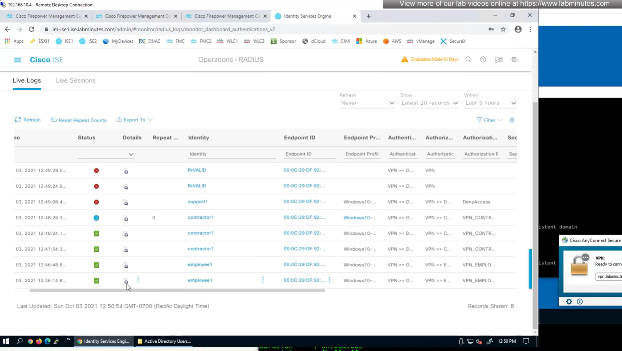
Task: Click the Identity filter input field
Action: coord(232,154)
